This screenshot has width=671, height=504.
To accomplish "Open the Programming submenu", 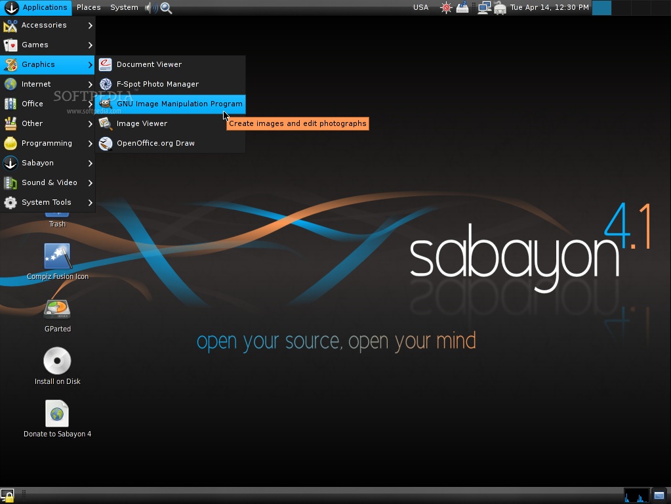I will pos(47,144).
